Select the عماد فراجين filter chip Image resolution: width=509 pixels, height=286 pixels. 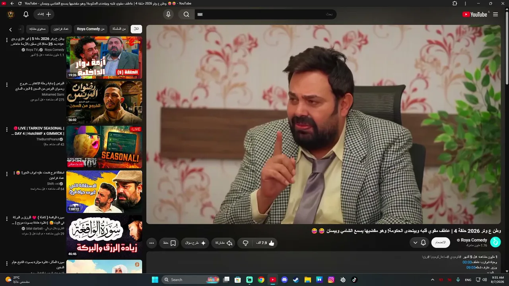point(61,29)
